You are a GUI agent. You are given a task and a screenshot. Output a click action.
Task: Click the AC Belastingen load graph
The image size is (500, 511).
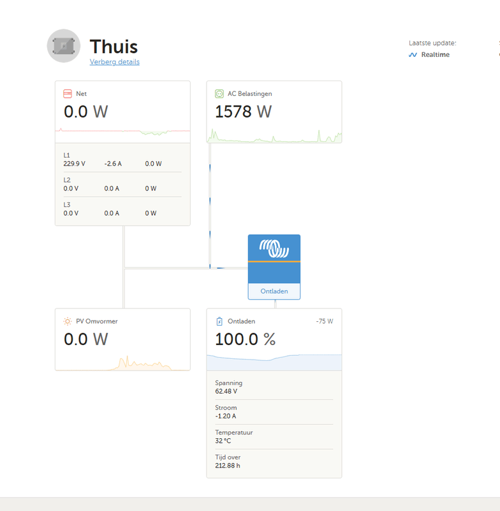pos(274,135)
